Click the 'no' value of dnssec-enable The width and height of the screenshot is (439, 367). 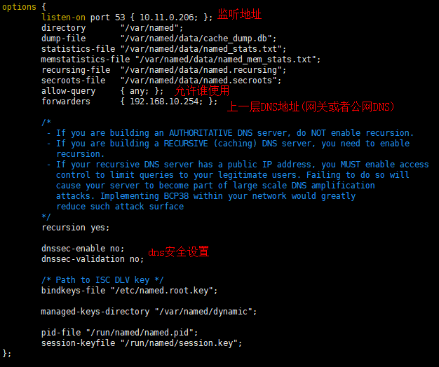(x=115, y=249)
